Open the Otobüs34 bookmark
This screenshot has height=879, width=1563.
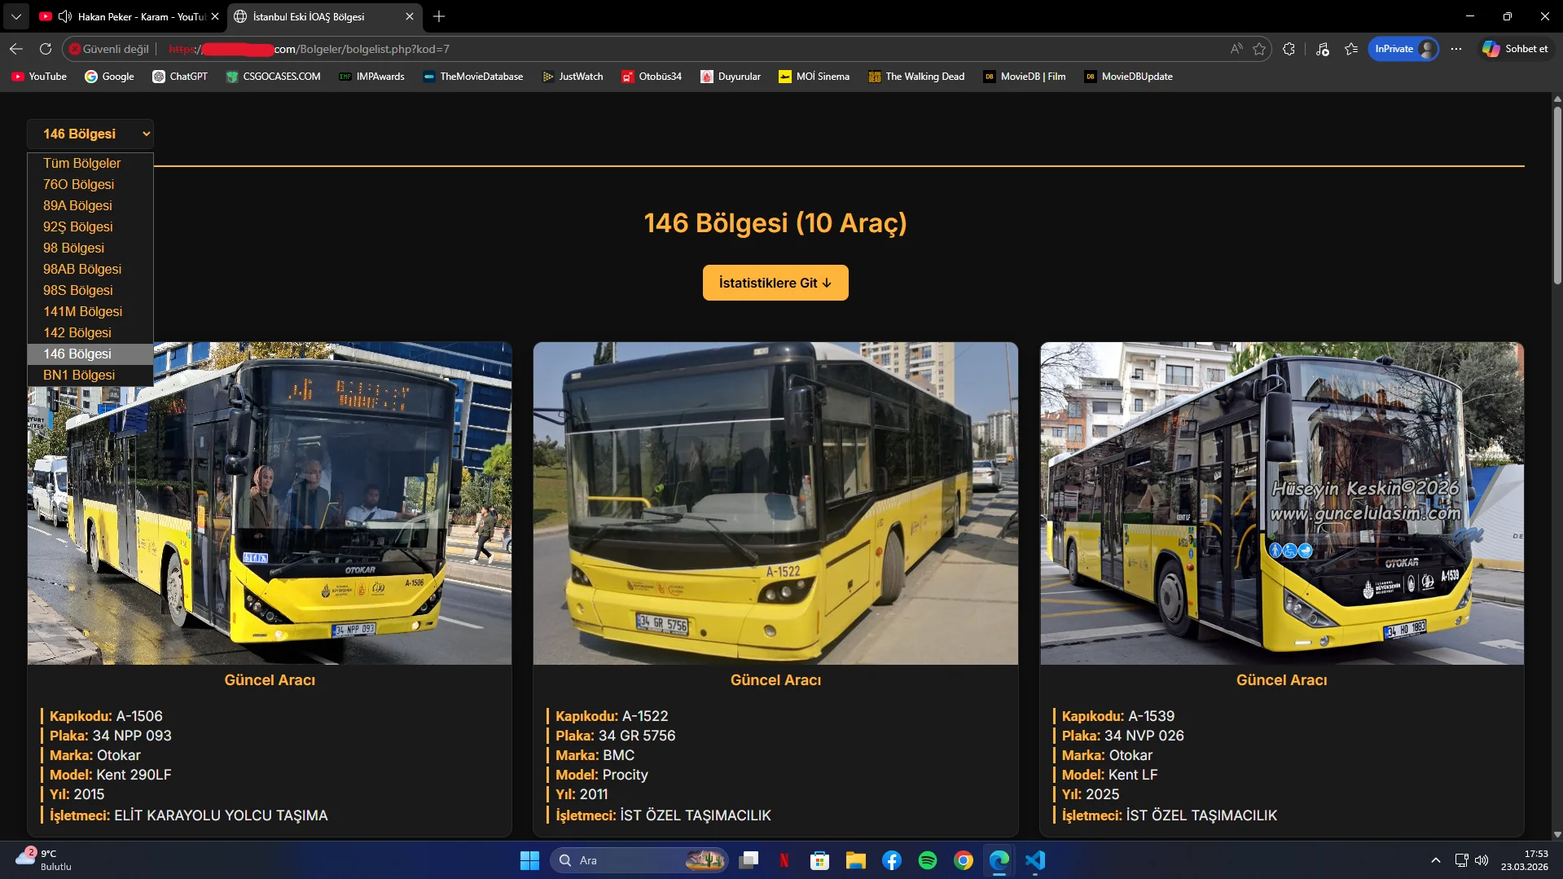[x=651, y=76]
